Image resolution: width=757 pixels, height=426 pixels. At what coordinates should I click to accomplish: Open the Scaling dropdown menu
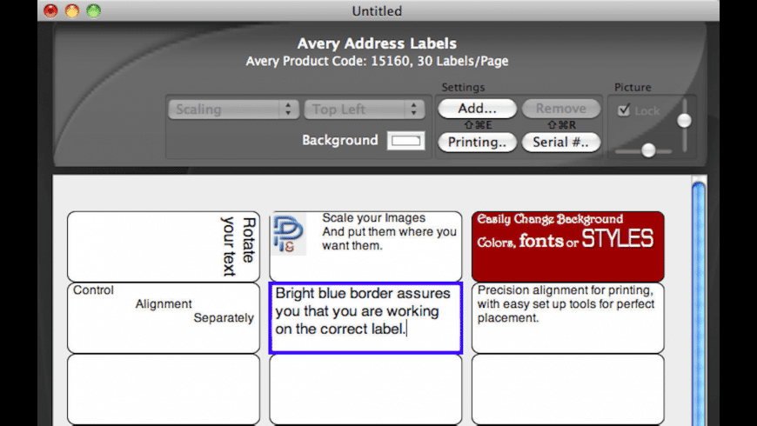pos(233,109)
